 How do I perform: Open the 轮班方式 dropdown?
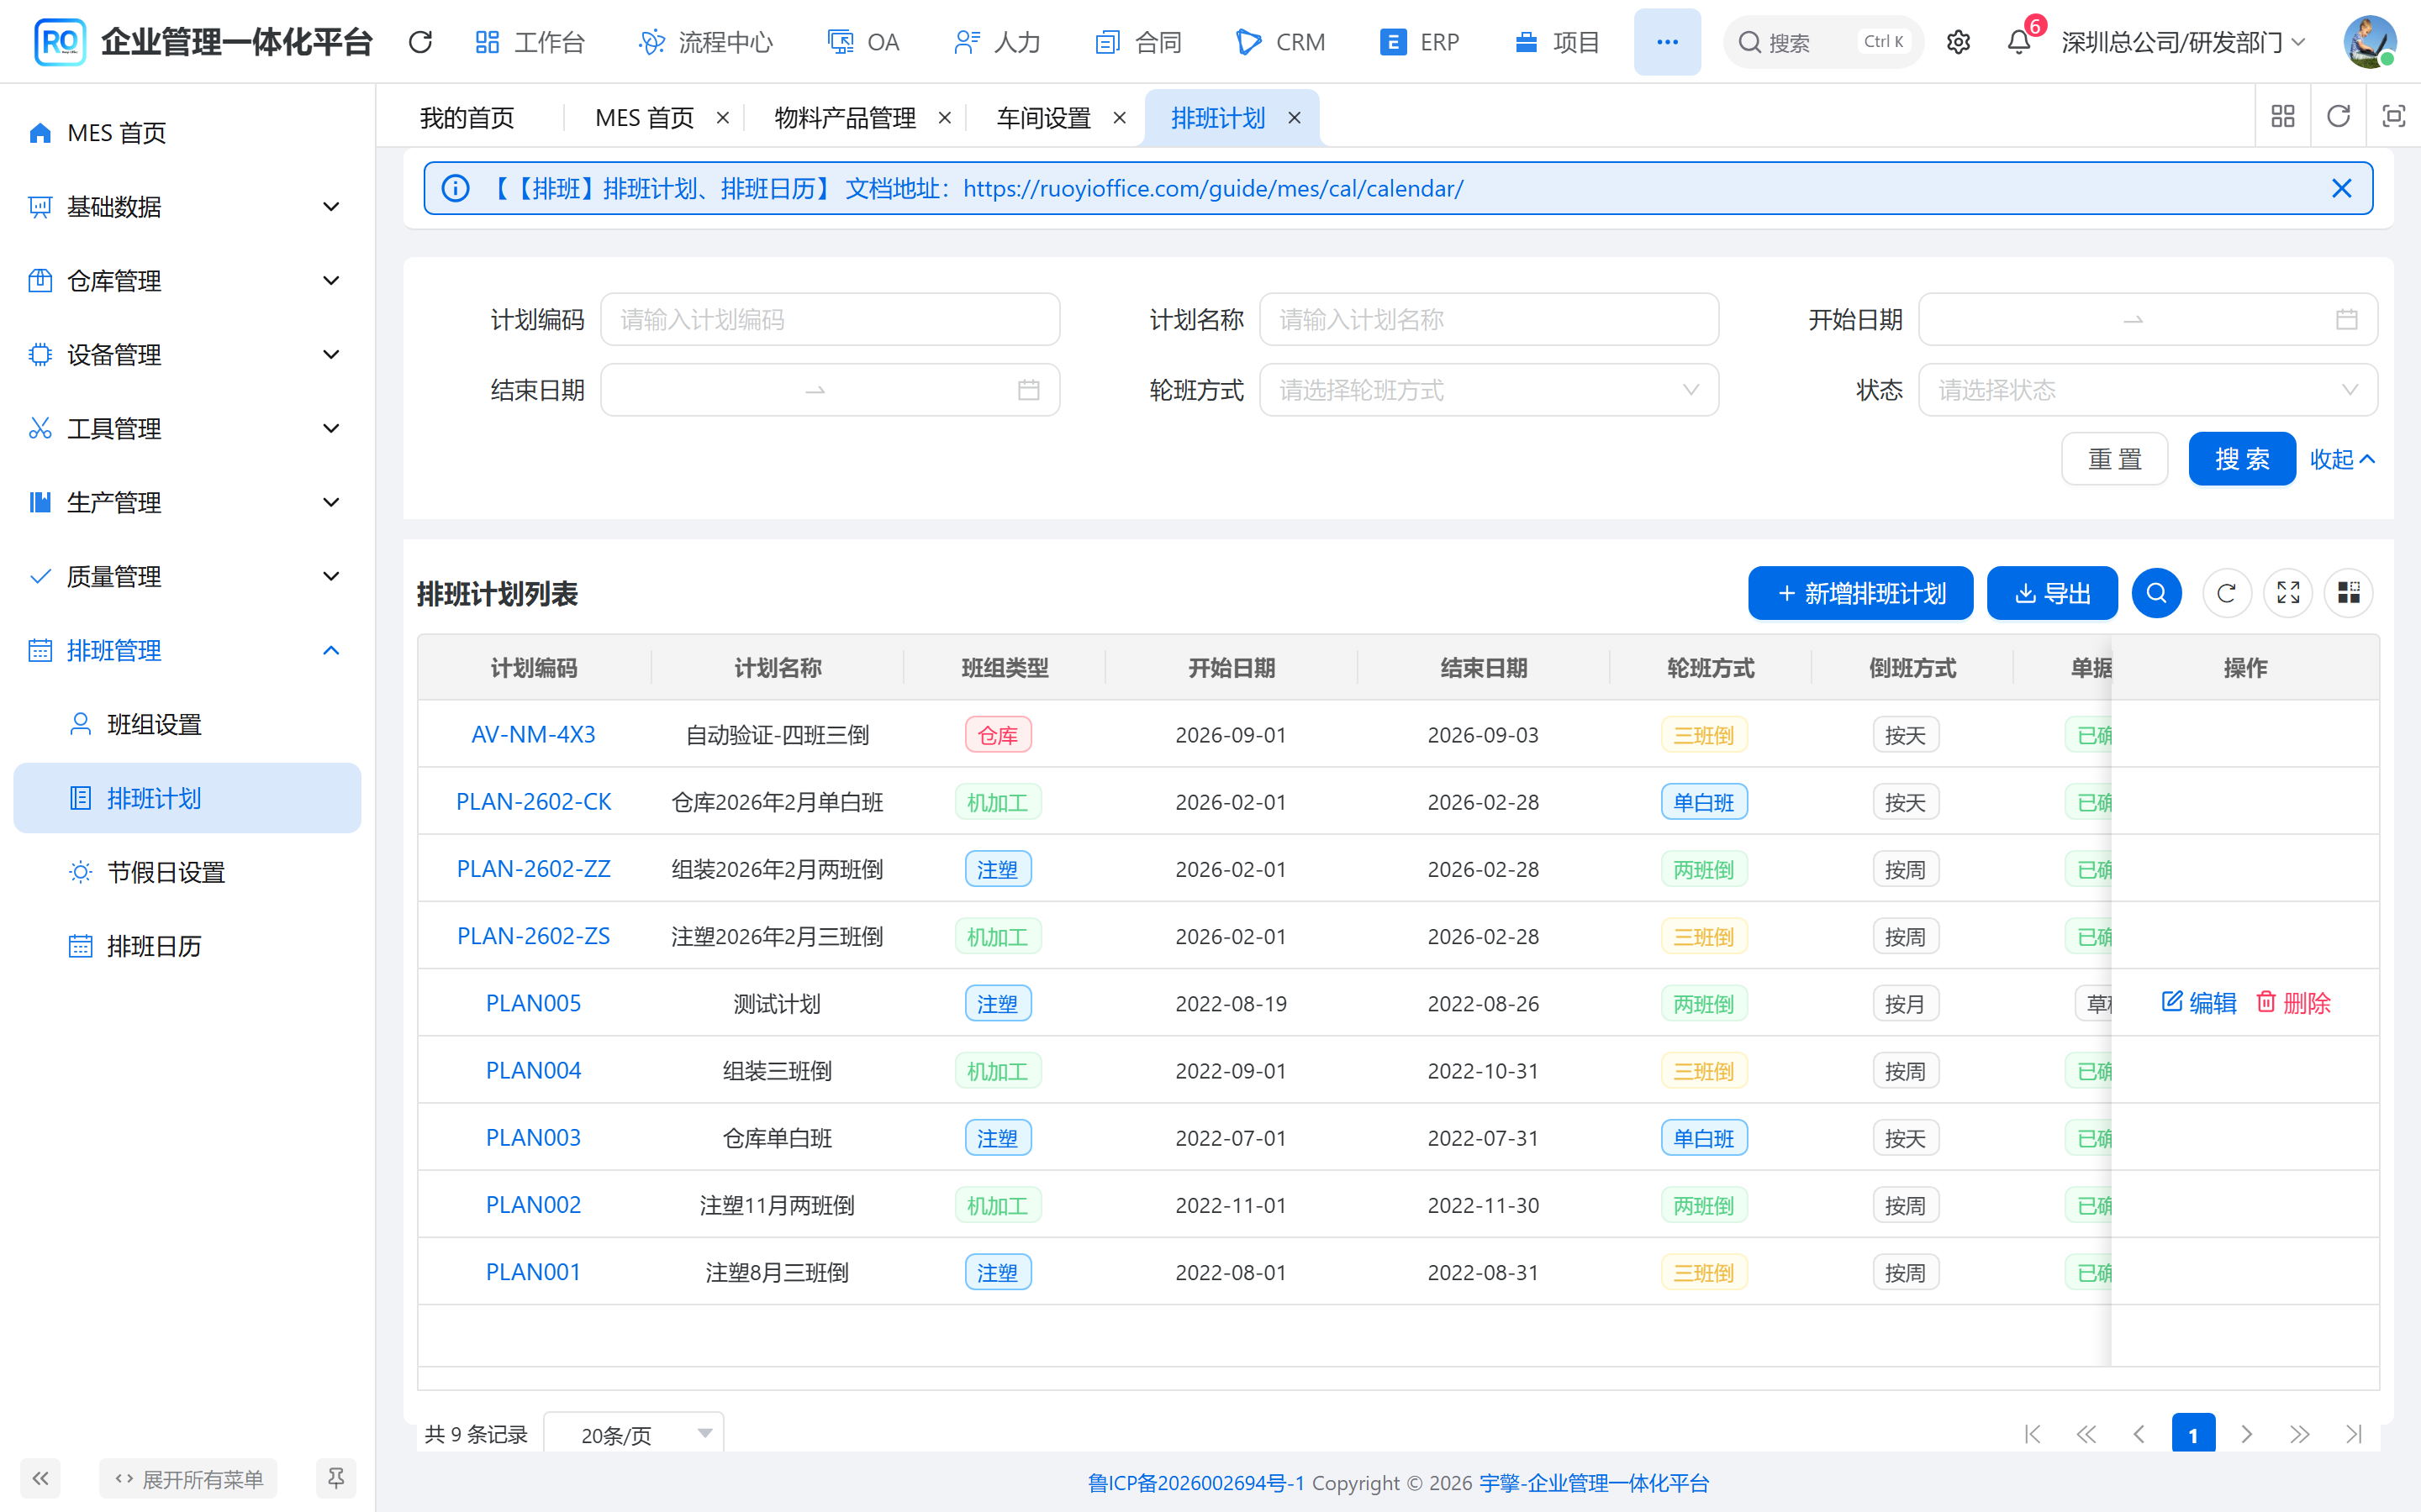1489,390
